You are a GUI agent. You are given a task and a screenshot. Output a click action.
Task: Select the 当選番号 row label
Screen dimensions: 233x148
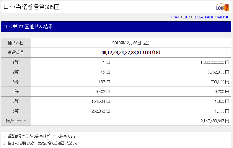[16, 53]
